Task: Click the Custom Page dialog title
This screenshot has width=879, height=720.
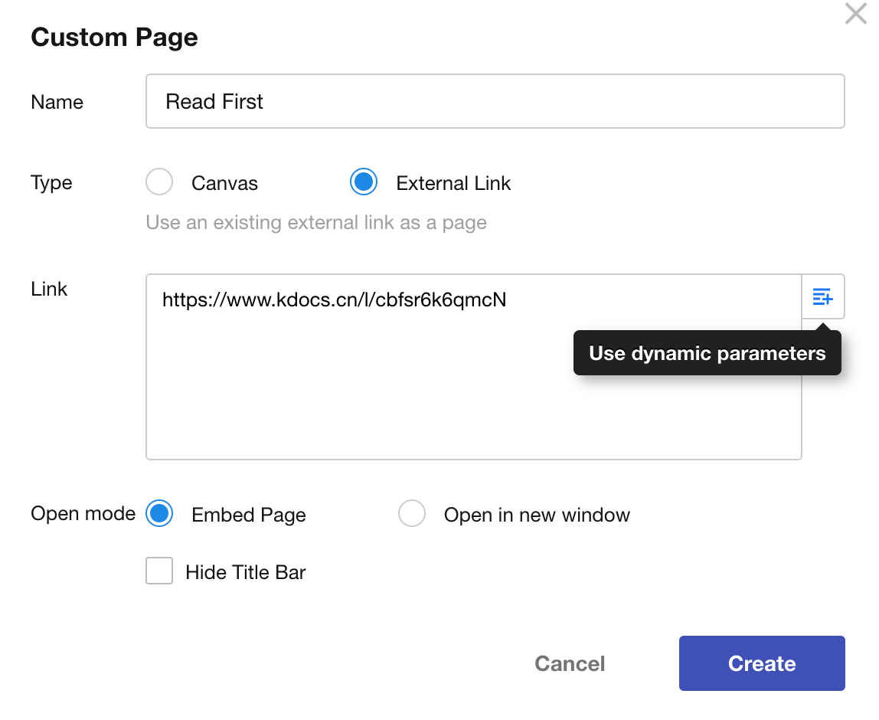Action: [x=114, y=37]
